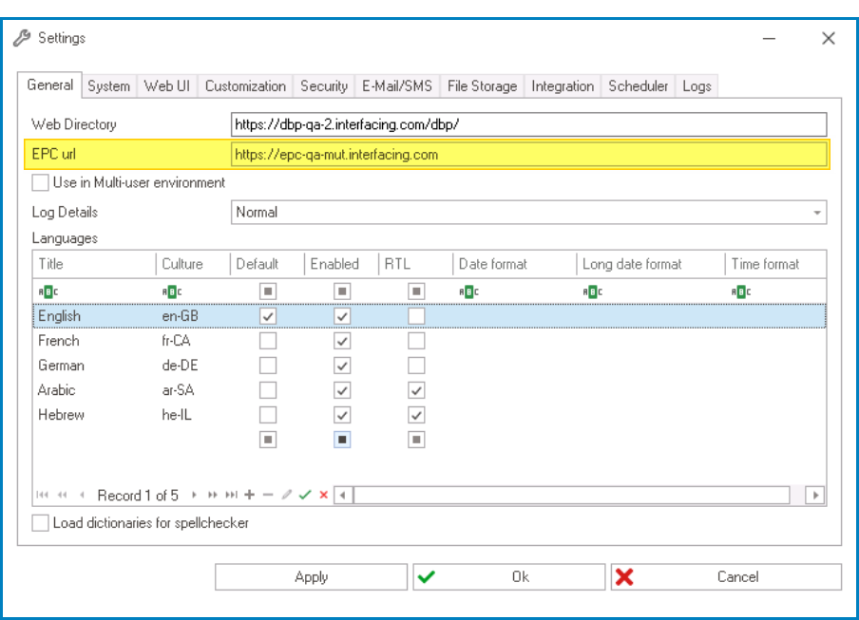Open the Customization tab
This screenshot has height=620, width=859.
click(245, 85)
